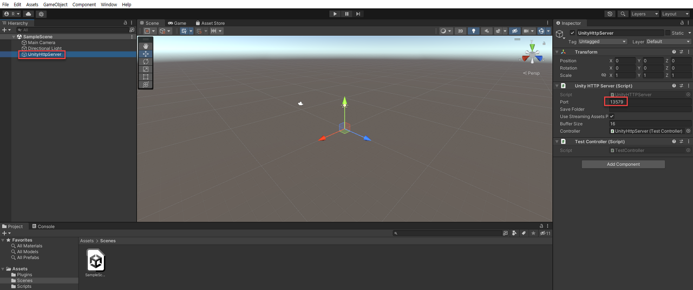Toggle scene audio mute button
Screen dimensions: 693x290
(x=487, y=31)
